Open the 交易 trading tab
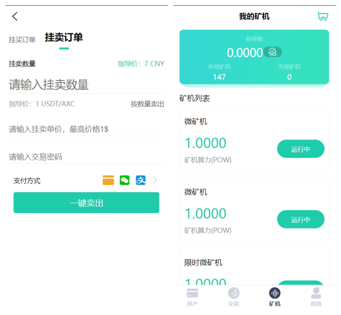Image resolution: width=341 pixels, height=315 pixels. (x=233, y=297)
